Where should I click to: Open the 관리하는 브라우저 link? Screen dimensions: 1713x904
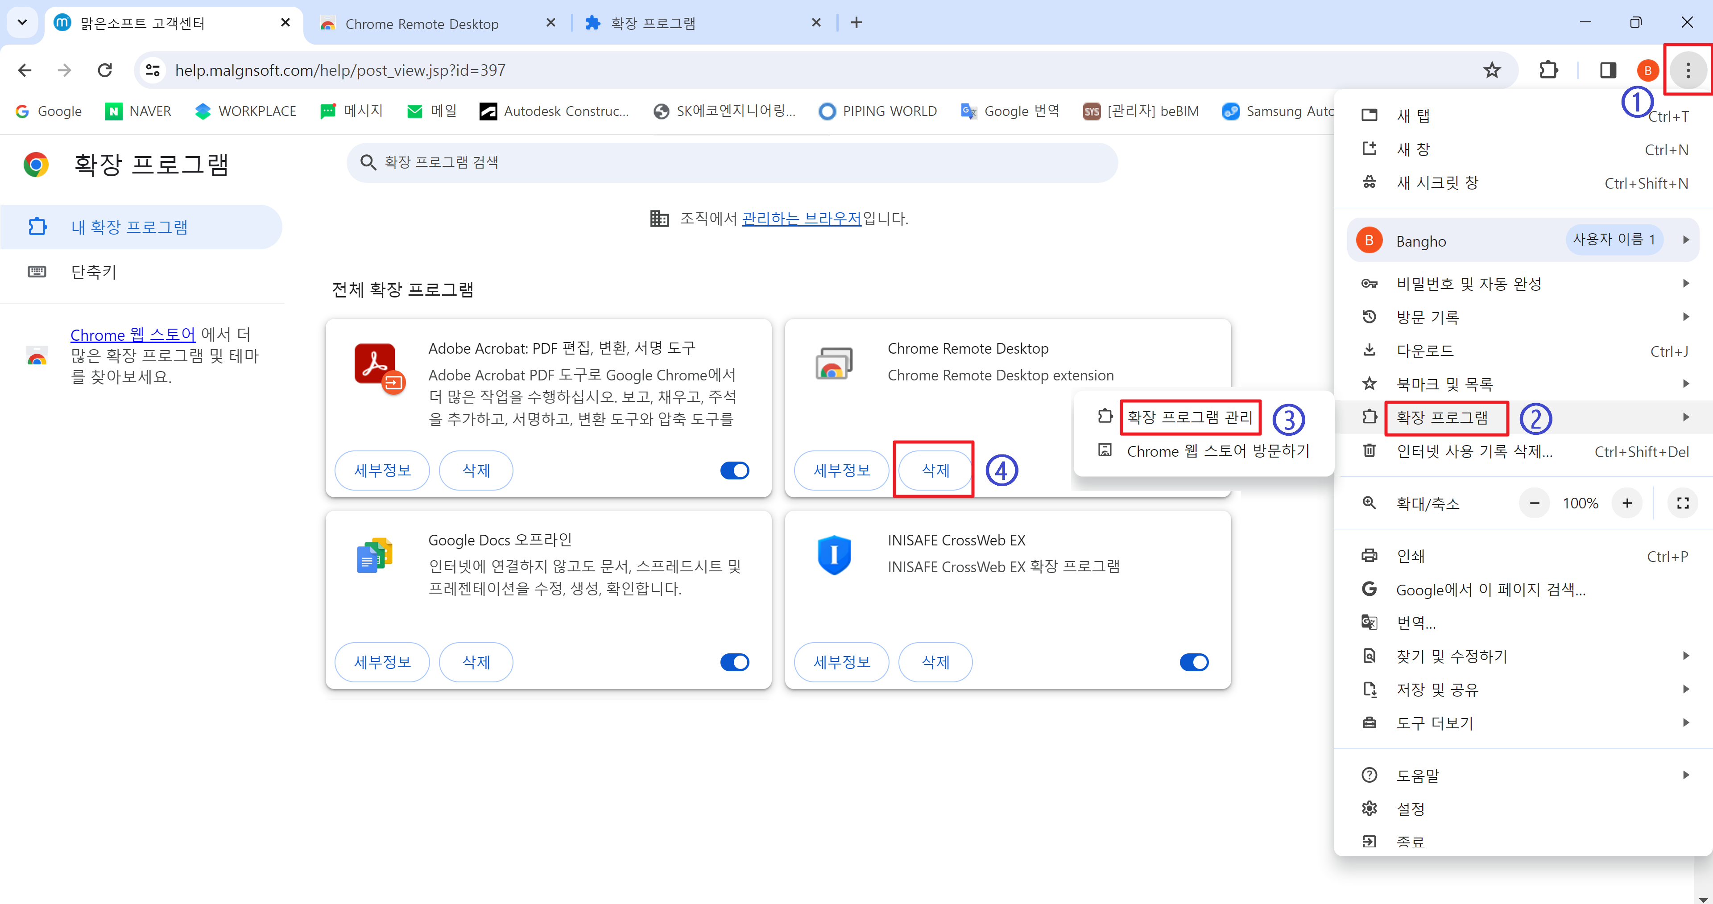(x=801, y=218)
